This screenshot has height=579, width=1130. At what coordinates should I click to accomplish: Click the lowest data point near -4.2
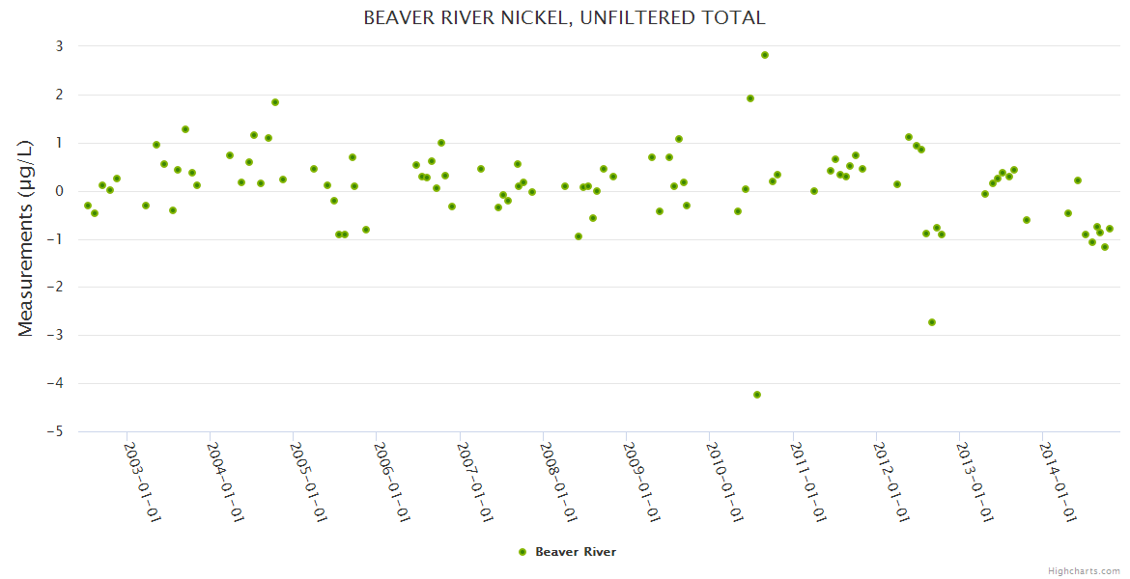[x=757, y=395]
